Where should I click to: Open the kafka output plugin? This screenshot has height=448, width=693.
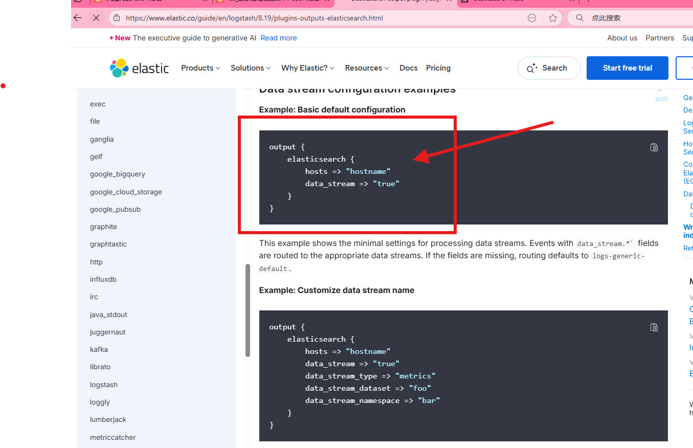pos(99,349)
